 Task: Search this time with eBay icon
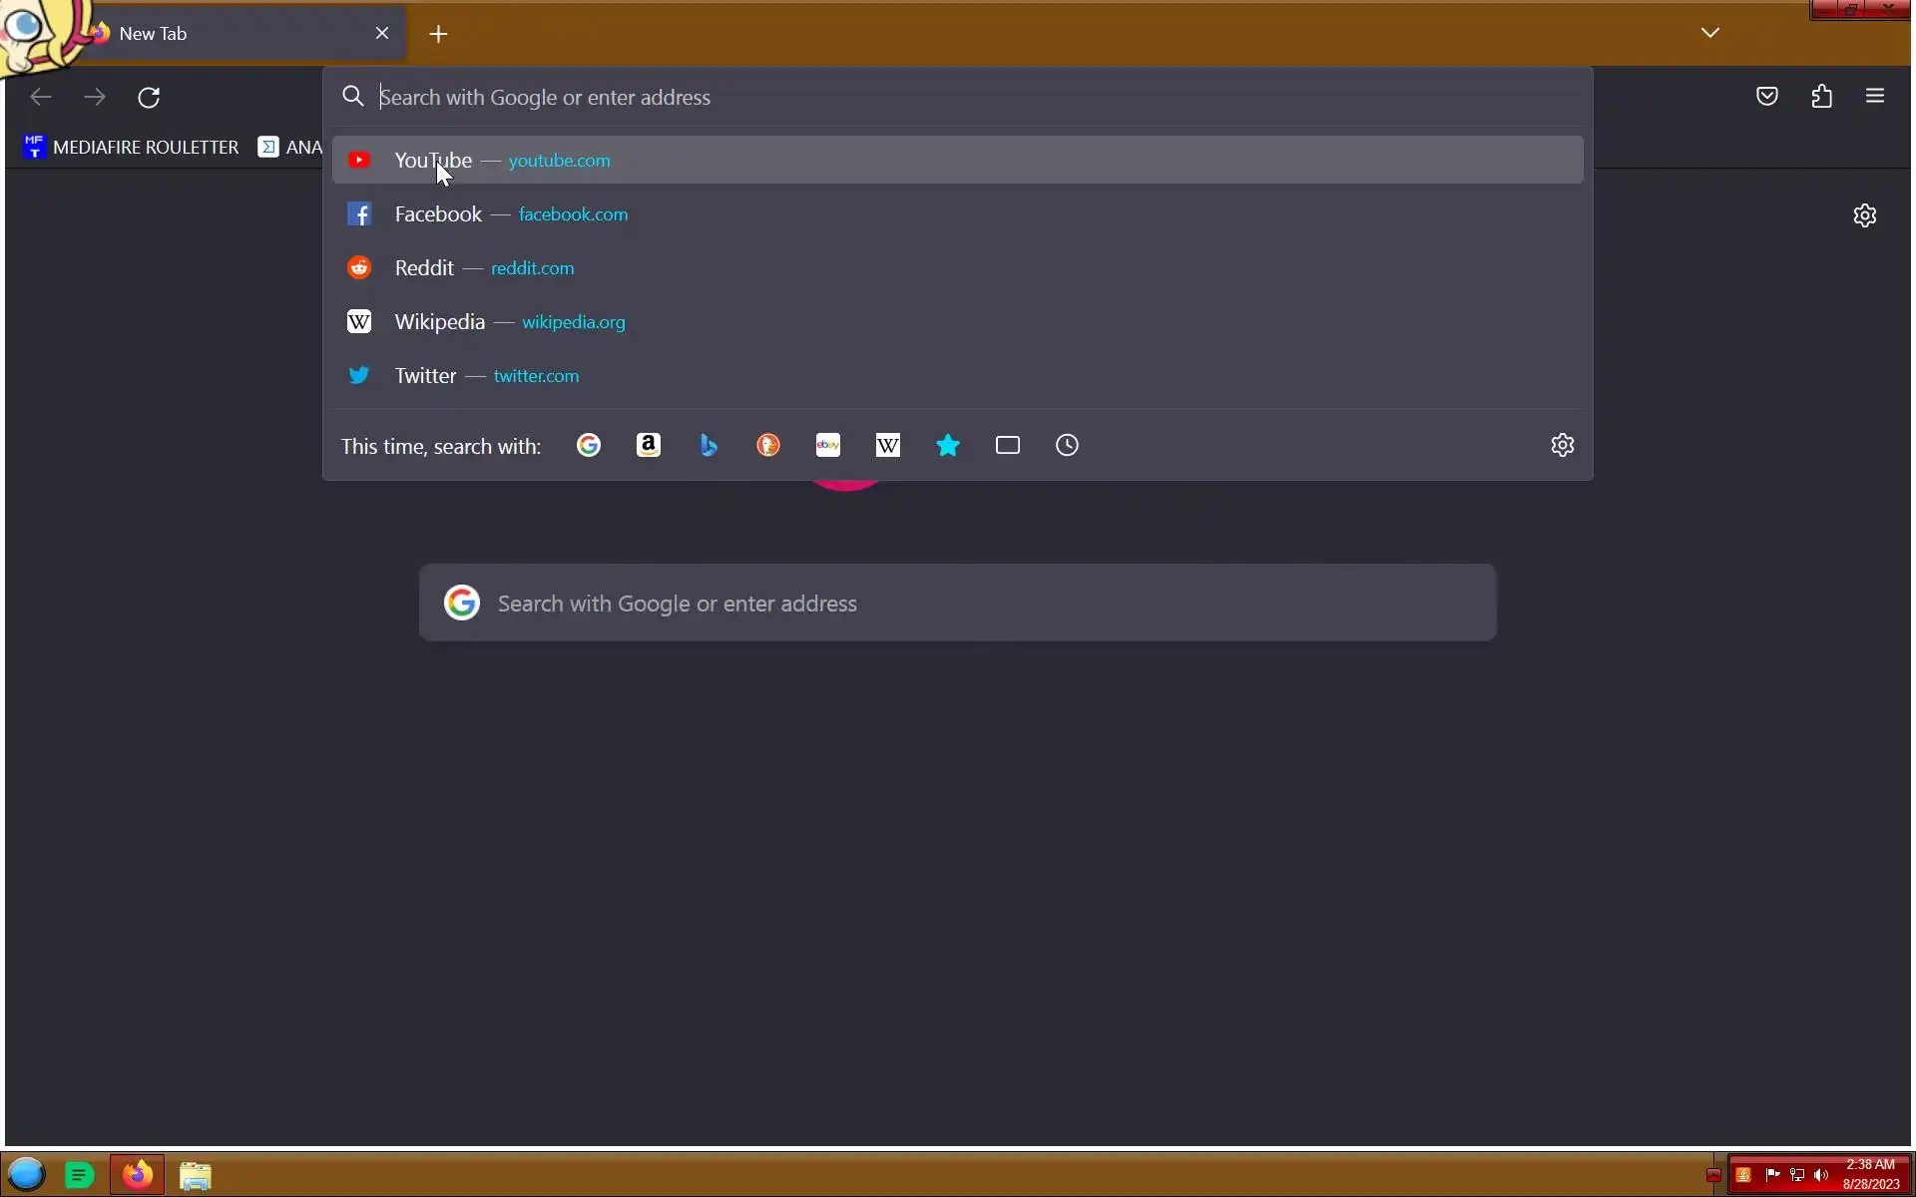(x=828, y=445)
